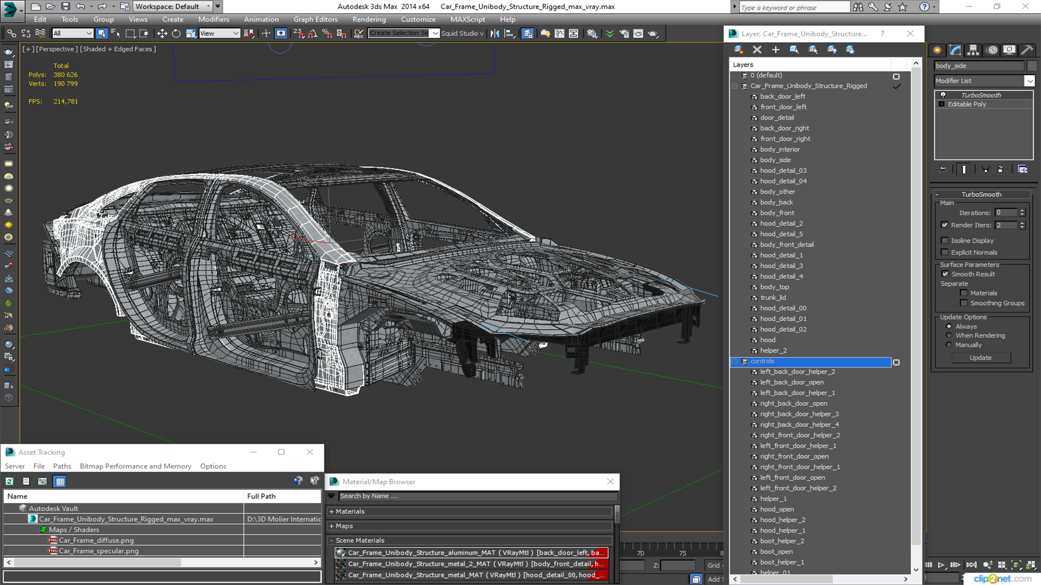Toggle Percent Snap in main toolbar

[x=327, y=34]
